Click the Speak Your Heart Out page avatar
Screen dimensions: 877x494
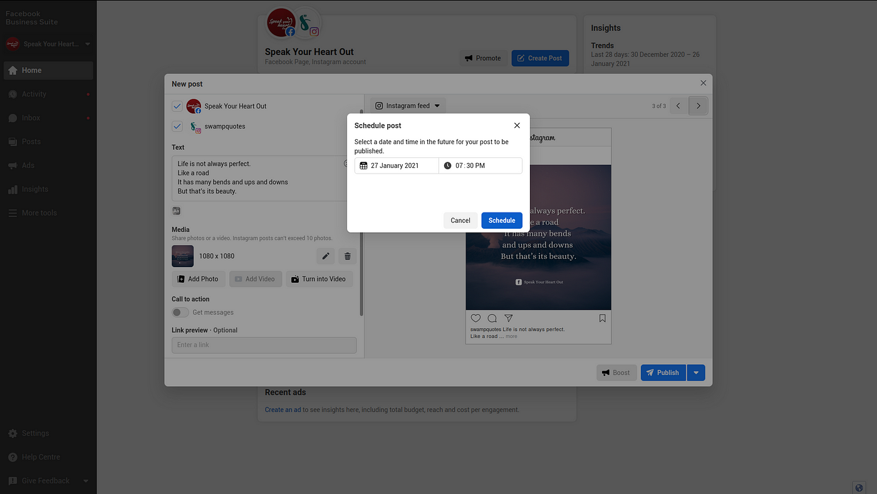coord(282,22)
